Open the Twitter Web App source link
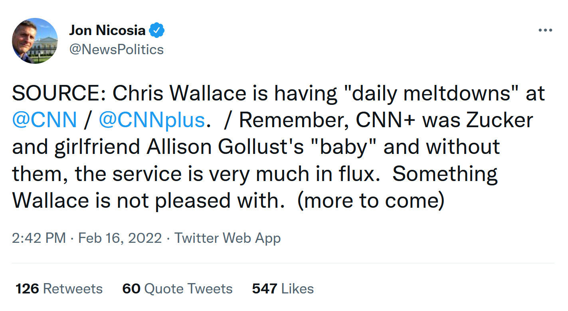 click(228, 238)
